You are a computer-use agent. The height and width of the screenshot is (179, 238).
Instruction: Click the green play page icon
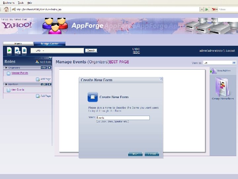click(9, 50)
